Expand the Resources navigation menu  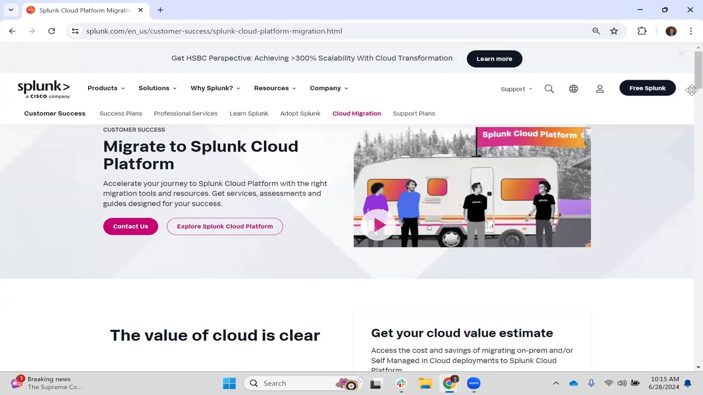(x=275, y=88)
